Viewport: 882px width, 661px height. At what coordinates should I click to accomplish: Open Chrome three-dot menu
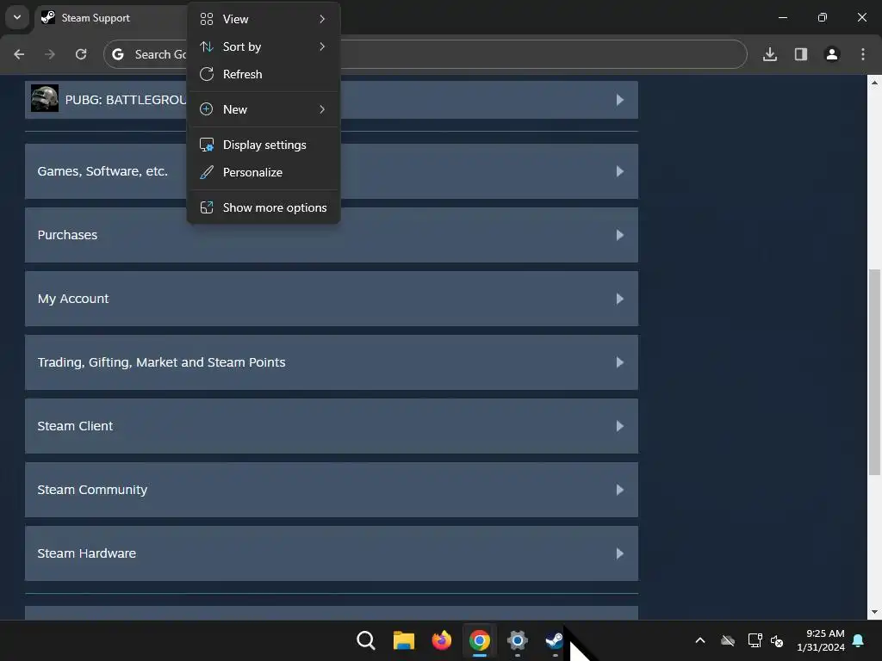(863, 54)
